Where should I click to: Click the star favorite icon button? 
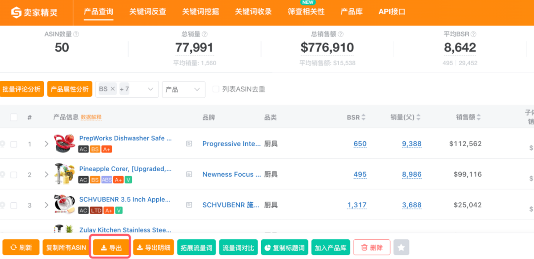pyautogui.click(x=401, y=247)
